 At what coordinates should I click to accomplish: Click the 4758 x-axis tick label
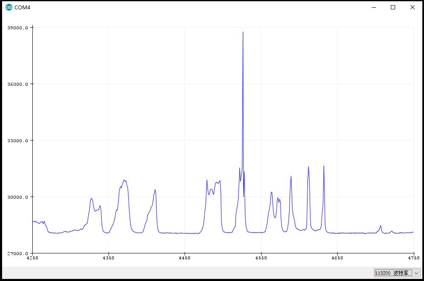414,258
